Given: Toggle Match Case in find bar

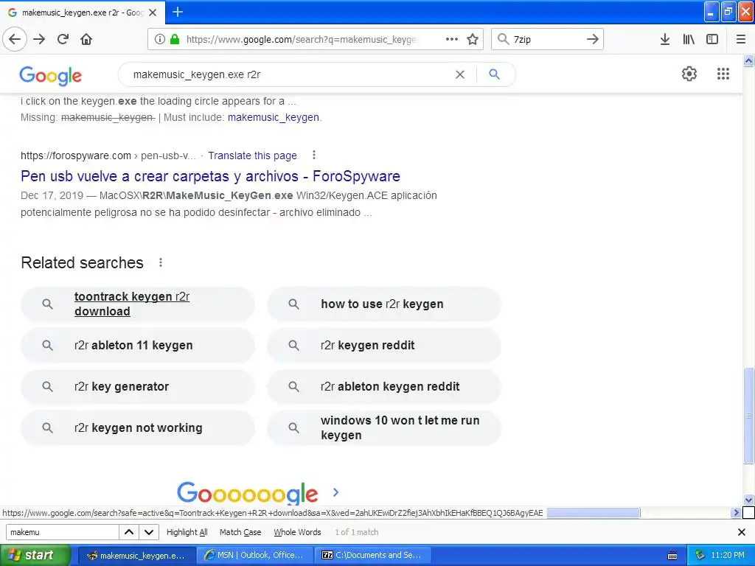Looking at the screenshot, I should [240, 532].
